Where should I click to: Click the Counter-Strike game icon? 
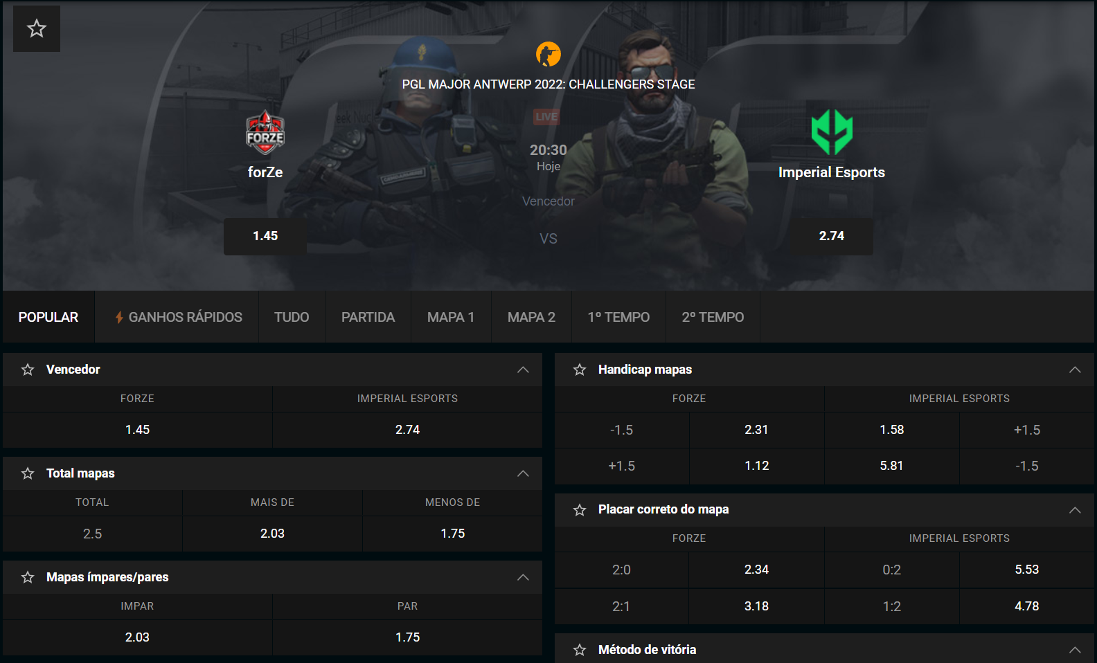pos(548,54)
